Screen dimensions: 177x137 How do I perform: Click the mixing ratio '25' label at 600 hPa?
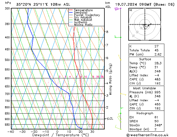102,77
